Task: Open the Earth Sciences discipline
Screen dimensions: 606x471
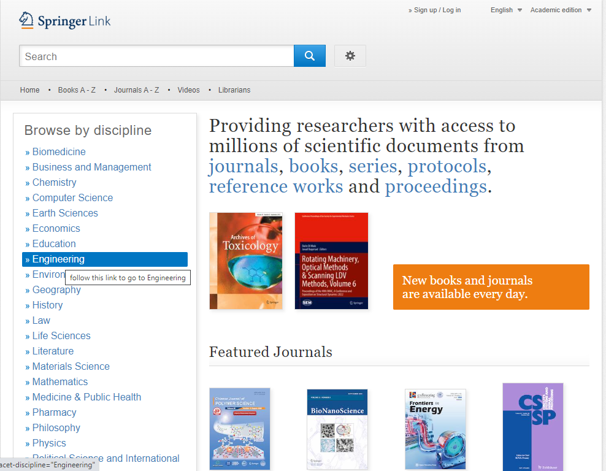Action: tap(65, 213)
